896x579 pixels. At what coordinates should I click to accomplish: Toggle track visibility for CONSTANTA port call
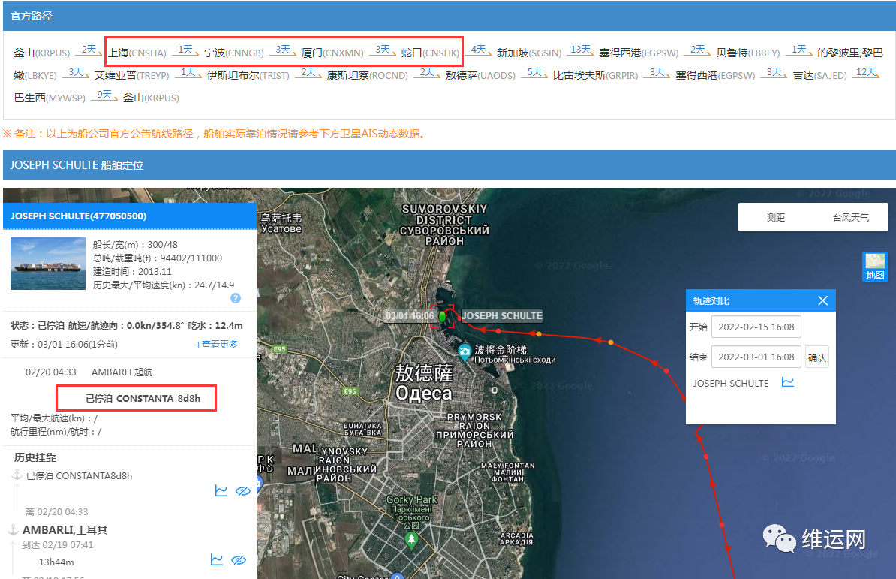pyautogui.click(x=243, y=491)
